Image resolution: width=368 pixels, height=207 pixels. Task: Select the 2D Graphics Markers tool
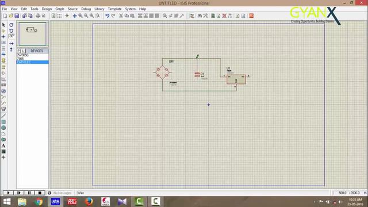(x=3, y=157)
